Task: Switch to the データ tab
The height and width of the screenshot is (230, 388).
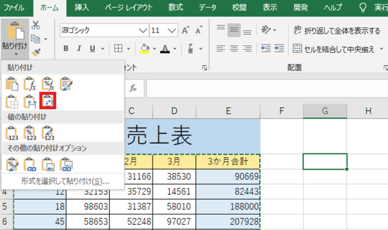Action: tap(207, 8)
